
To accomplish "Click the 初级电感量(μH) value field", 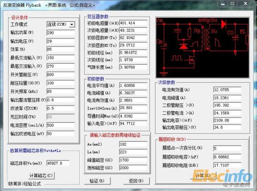I will coord(133,23).
